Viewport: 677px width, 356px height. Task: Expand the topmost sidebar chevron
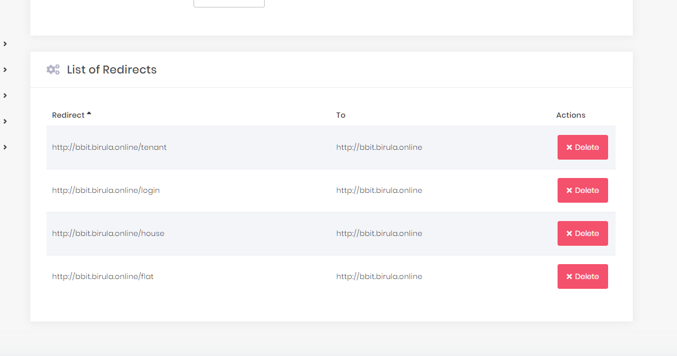point(5,44)
